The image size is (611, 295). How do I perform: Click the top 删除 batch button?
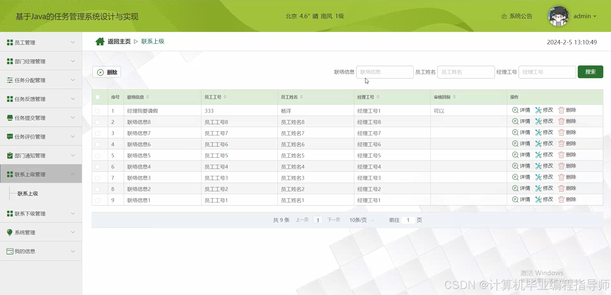[107, 72]
